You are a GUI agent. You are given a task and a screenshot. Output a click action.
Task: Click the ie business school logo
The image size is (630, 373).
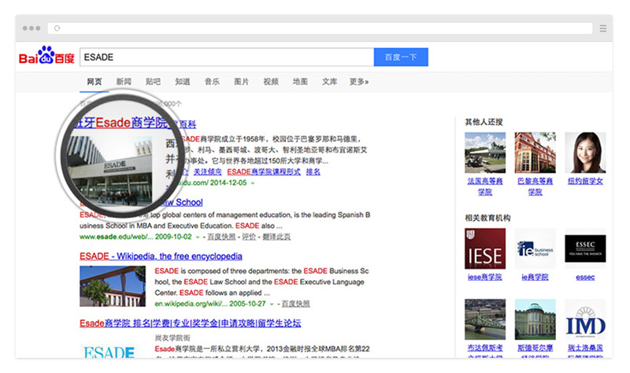535,249
